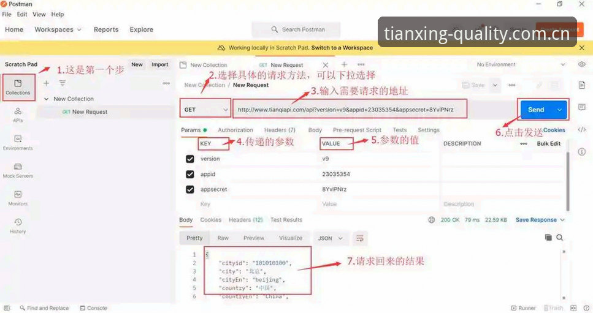Click the Import button
The image size is (593, 313).
[159, 64]
